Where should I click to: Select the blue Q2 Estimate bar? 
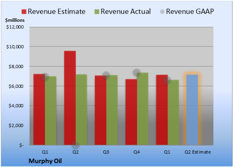pyautogui.click(x=192, y=110)
